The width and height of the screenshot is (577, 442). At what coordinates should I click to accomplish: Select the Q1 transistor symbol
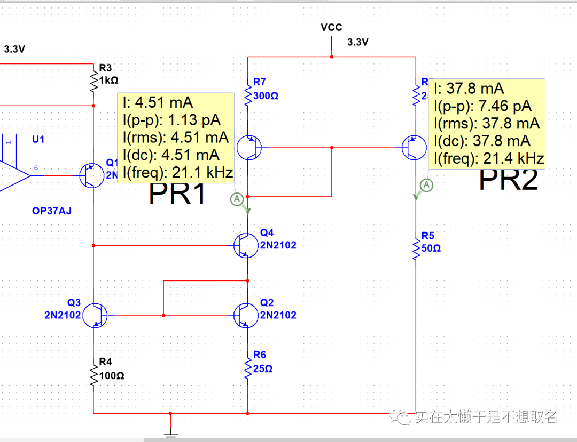pos(90,175)
